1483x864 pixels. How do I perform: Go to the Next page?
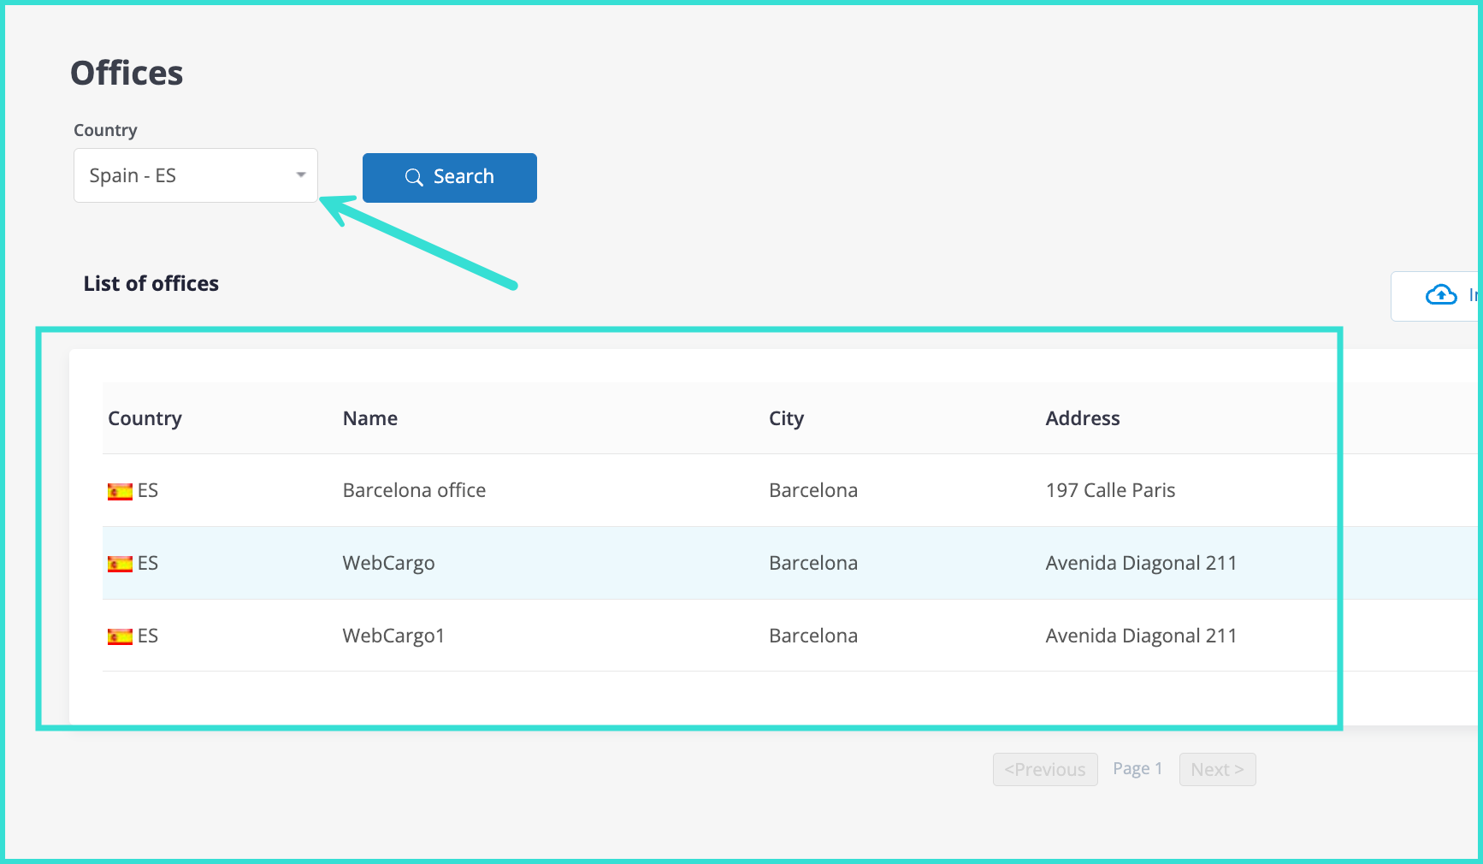[1216, 769]
